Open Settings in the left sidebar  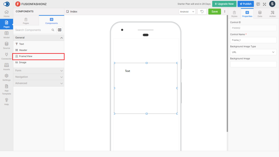click(x=7, y=78)
